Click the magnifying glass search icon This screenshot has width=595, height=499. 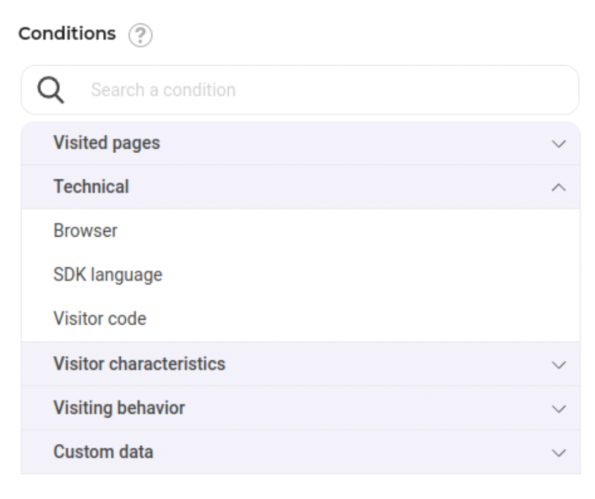(x=51, y=90)
